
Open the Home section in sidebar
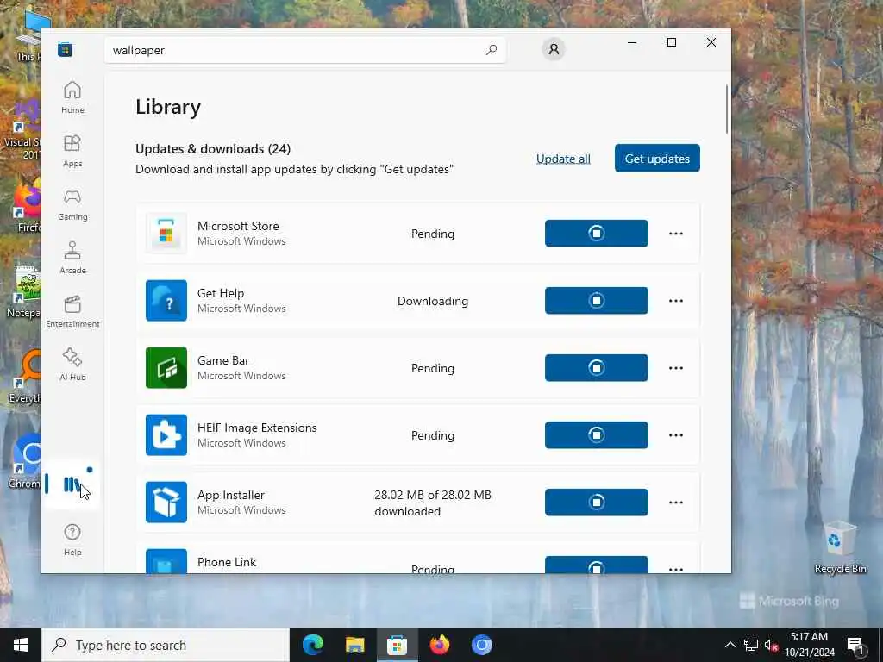(72, 97)
